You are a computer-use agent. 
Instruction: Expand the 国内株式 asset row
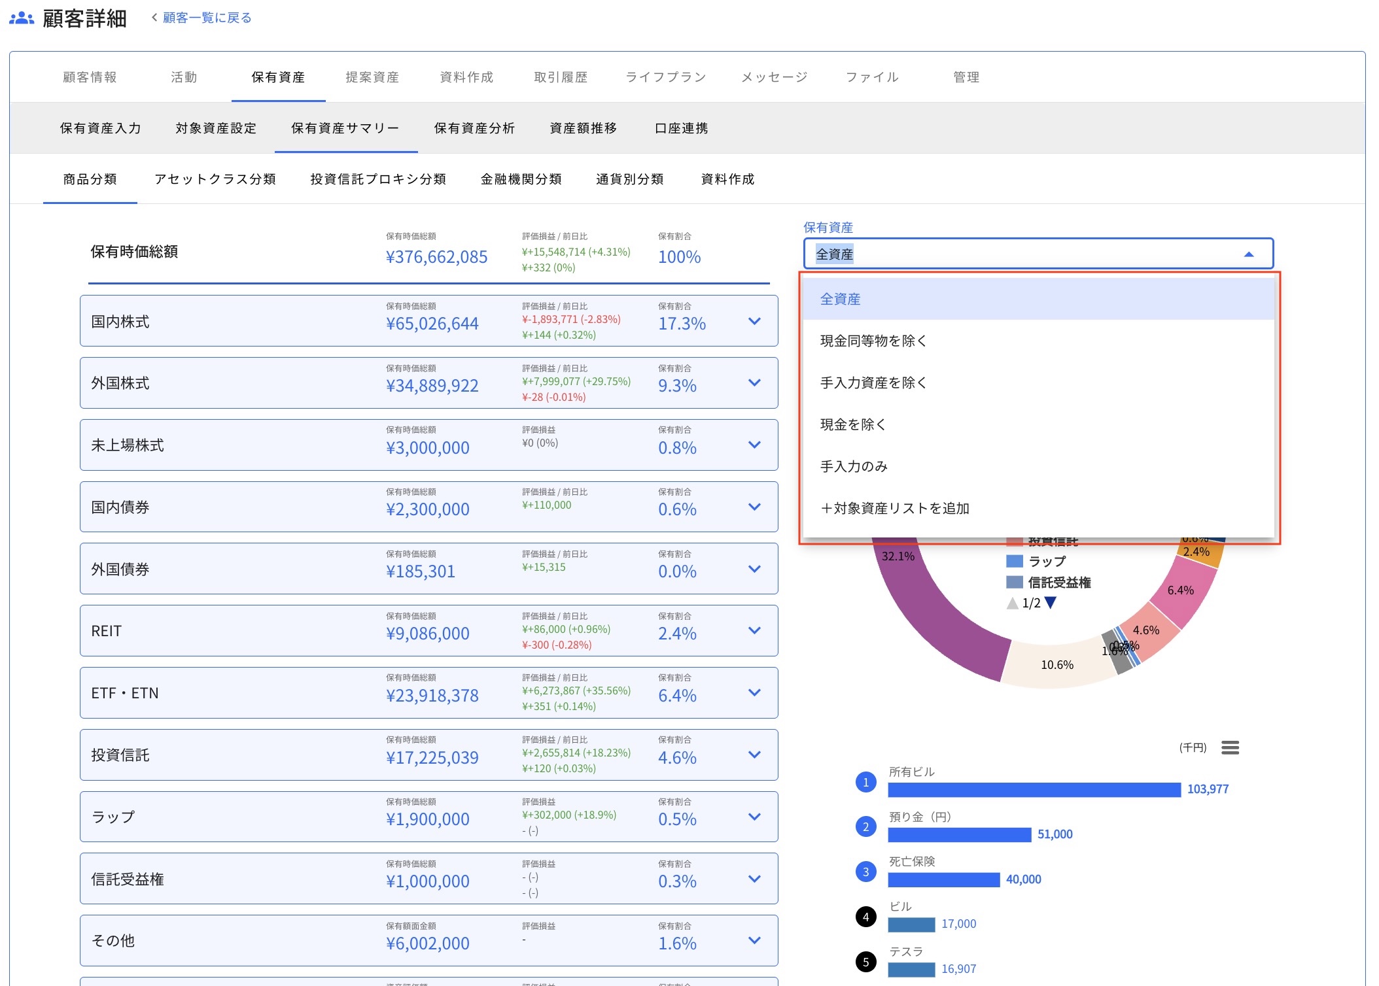(754, 321)
